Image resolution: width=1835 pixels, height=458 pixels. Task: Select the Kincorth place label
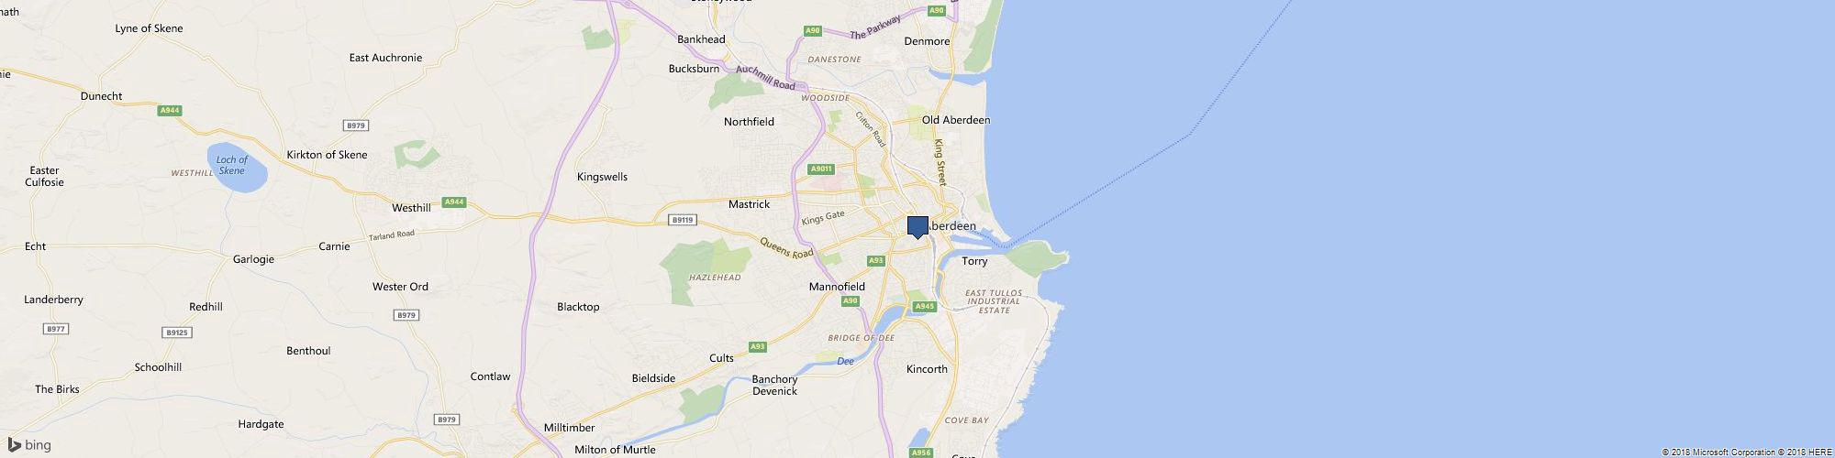coord(927,369)
